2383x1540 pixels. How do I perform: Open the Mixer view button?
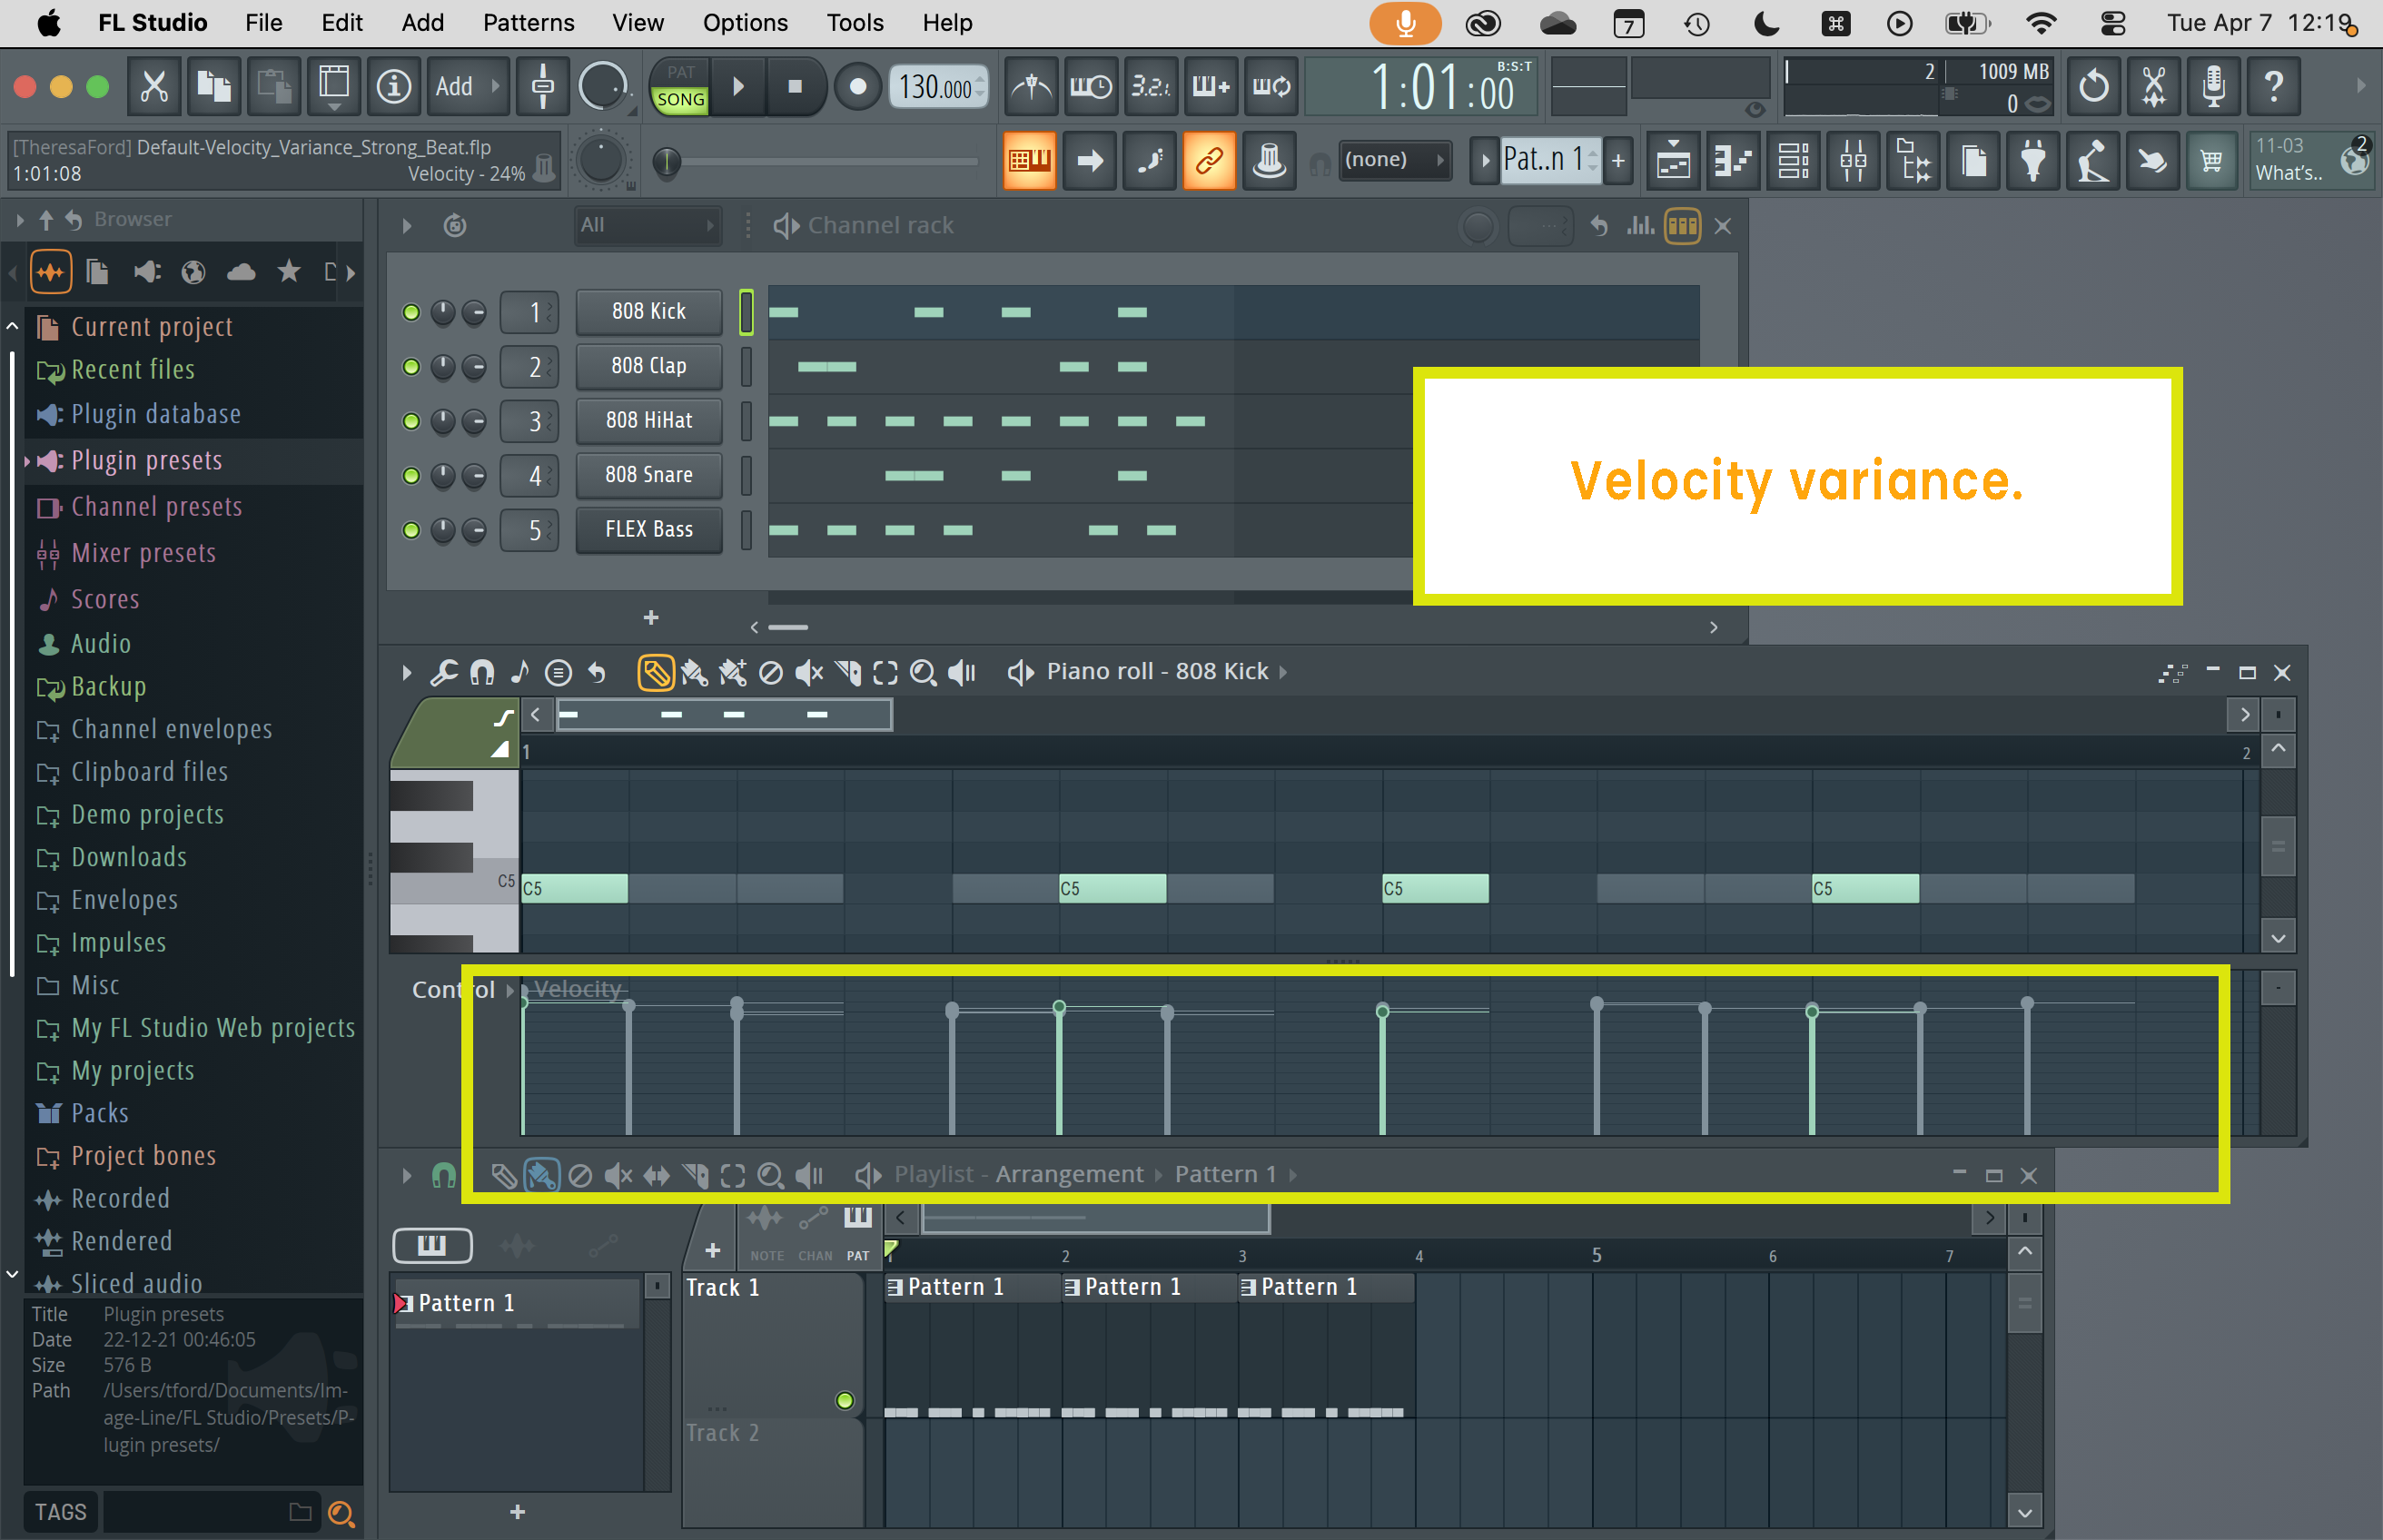[1853, 160]
